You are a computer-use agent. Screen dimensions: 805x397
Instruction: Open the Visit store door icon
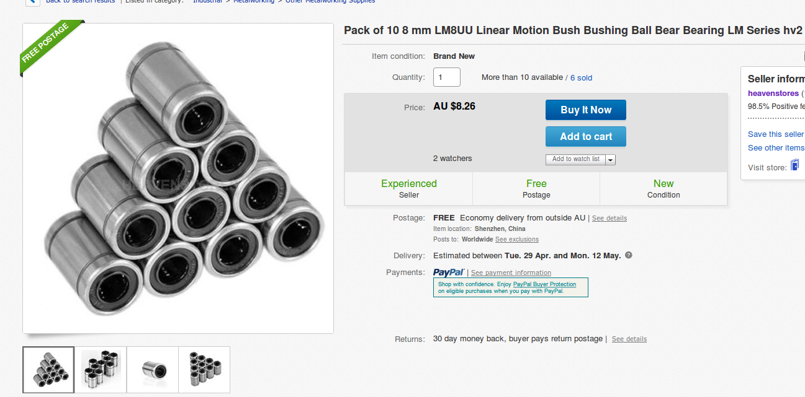(794, 165)
